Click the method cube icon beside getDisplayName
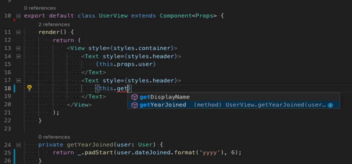 [x=134, y=97]
